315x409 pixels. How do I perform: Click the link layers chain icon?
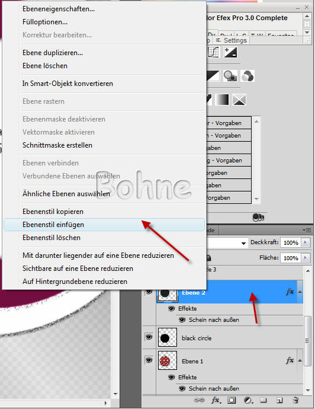pyautogui.click(x=199, y=400)
